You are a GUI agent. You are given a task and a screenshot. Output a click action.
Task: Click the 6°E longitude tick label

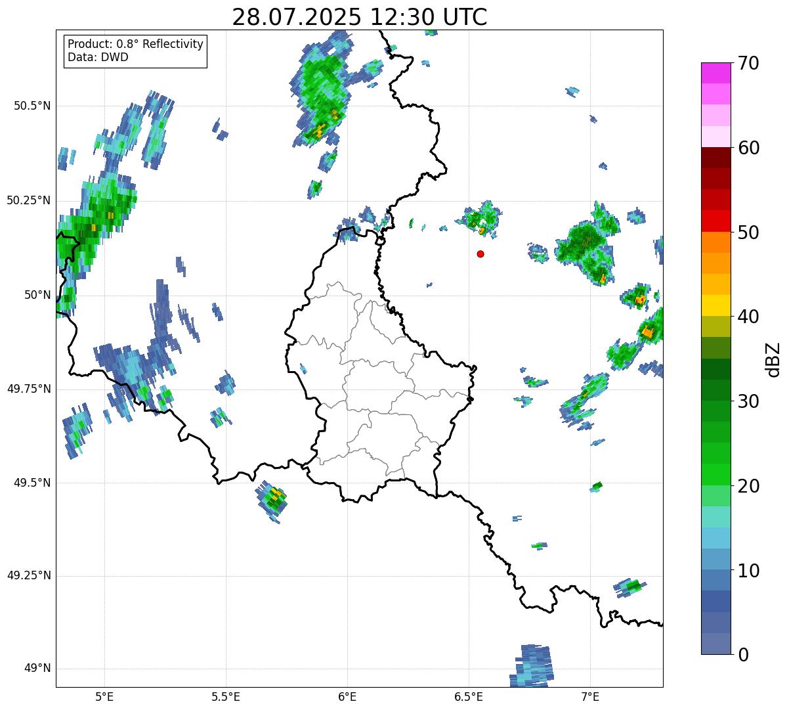[x=347, y=697]
